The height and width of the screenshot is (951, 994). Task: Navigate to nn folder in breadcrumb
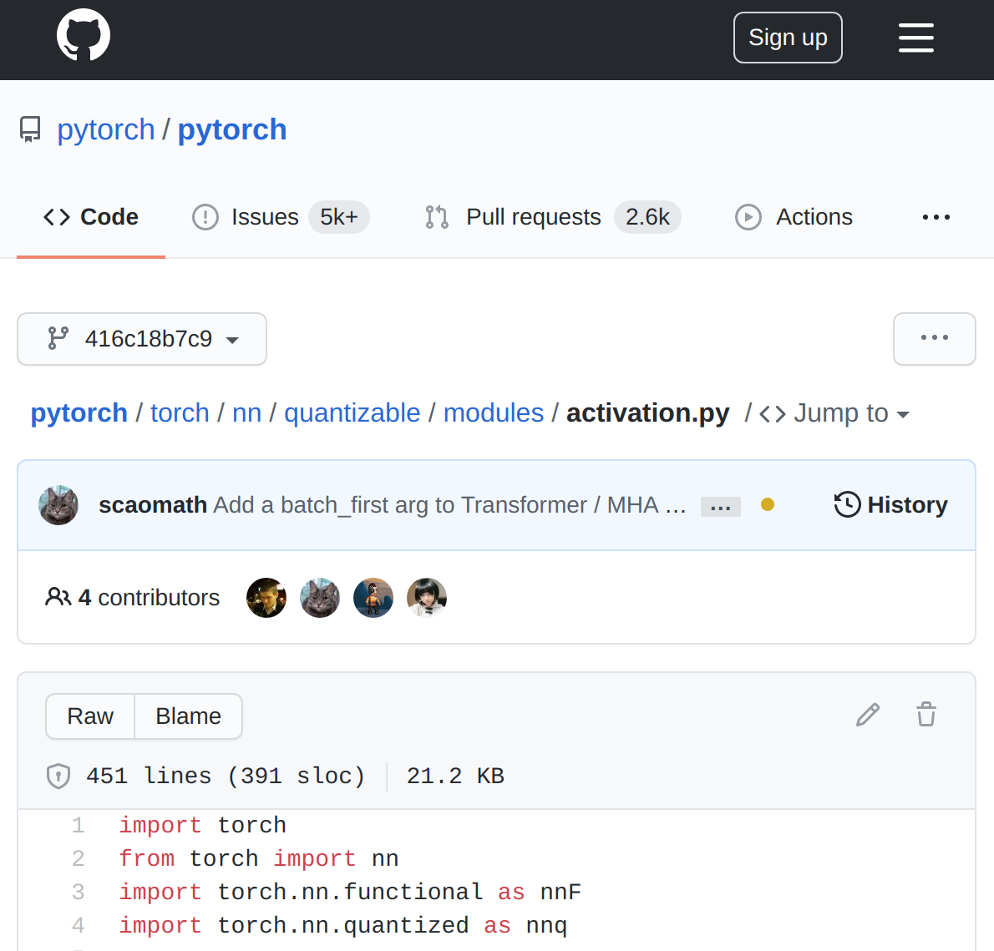coord(246,413)
